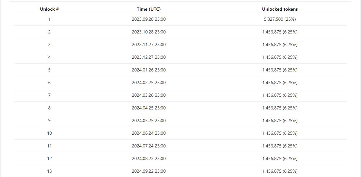Image resolution: width=361 pixels, height=177 pixels.
Task: Click unlock number 11 row index
Action: (49, 146)
